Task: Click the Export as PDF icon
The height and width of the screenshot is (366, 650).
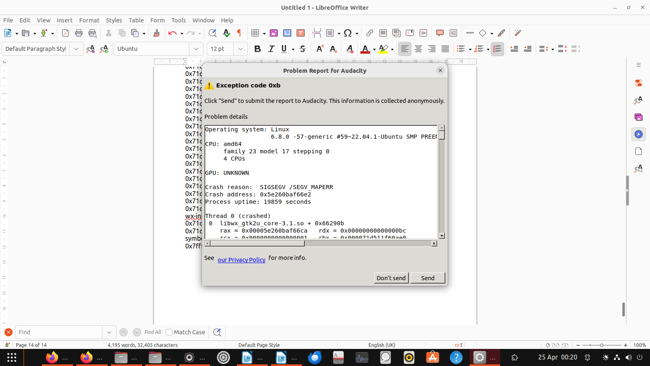Action: point(65,33)
